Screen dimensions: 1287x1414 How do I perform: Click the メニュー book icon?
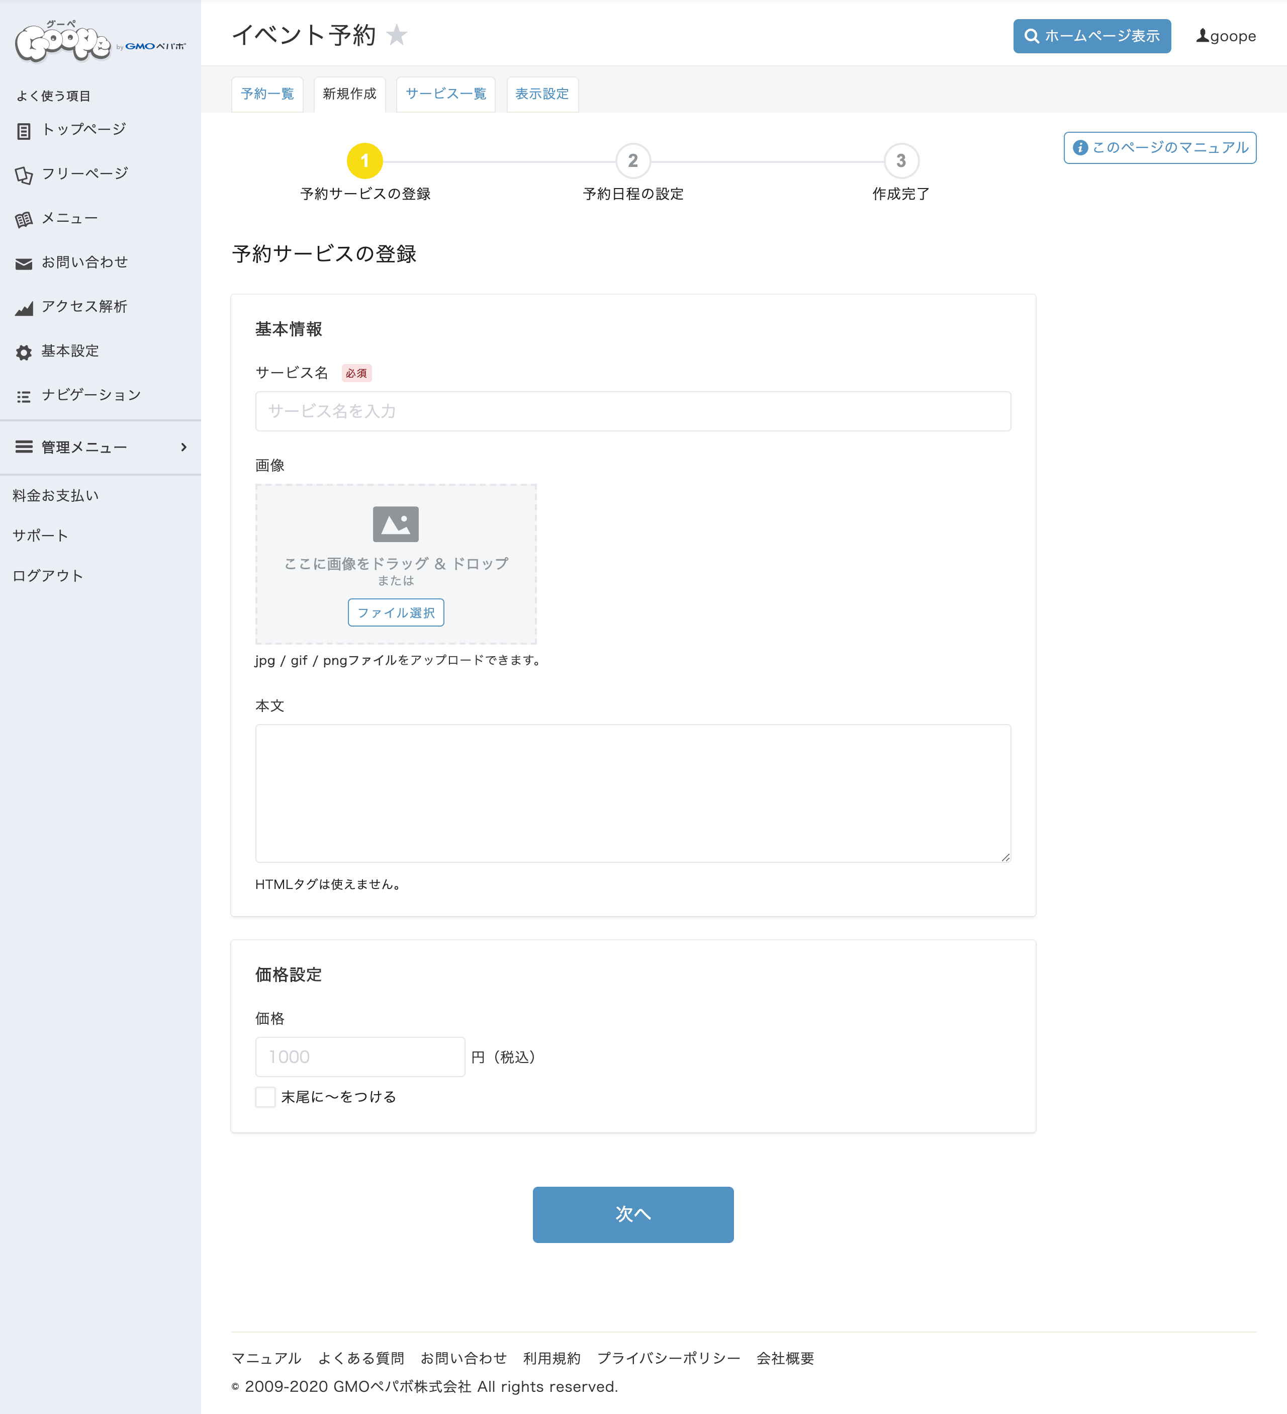(x=24, y=220)
